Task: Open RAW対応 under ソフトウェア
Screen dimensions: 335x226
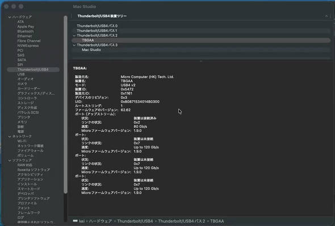Action: tap(25, 165)
